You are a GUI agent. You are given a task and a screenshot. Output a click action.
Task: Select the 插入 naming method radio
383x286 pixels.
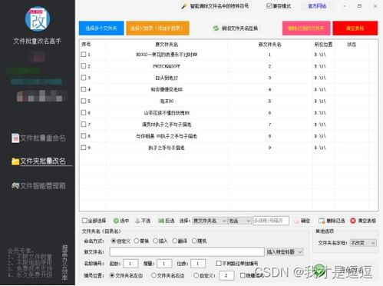click(x=155, y=241)
